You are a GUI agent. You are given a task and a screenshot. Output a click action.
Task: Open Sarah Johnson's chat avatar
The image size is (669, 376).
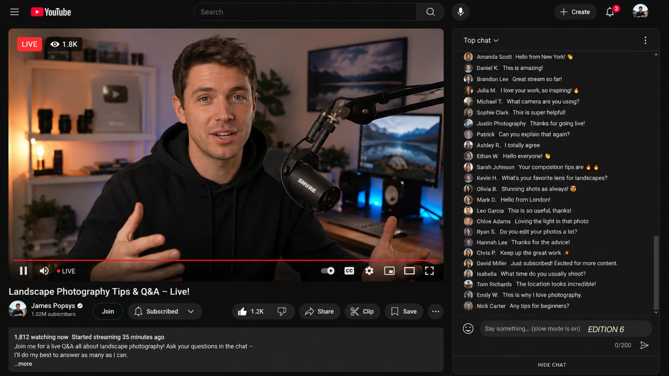pyautogui.click(x=468, y=167)
